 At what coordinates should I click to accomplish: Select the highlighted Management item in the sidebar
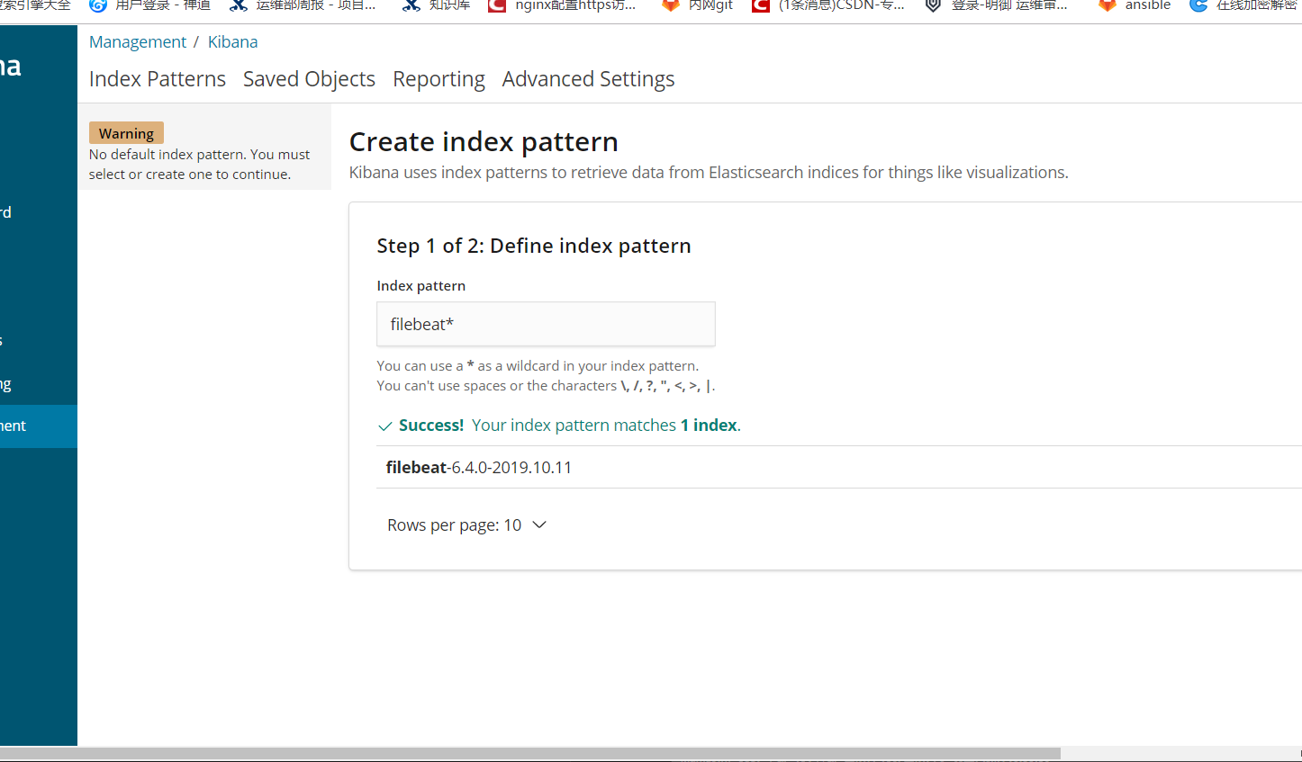(39, 426)
